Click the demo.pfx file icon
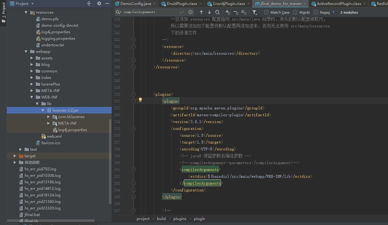This screenshot has width=388, height=225. [38, 19]
